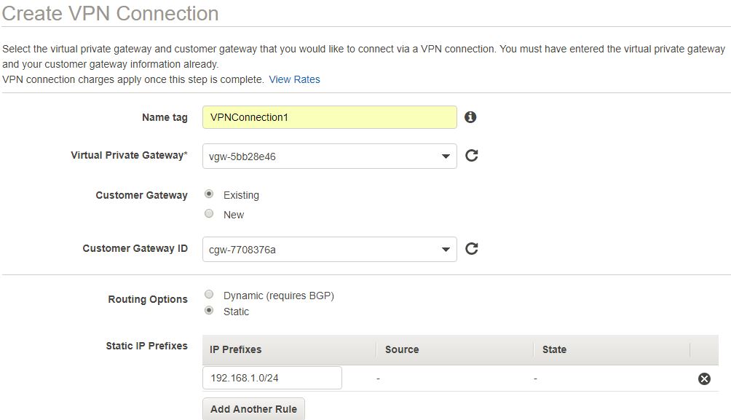The height and width of the screenshot is (420, 731).
Task: Click the Add Another Rule button
Action: [253, 409]
